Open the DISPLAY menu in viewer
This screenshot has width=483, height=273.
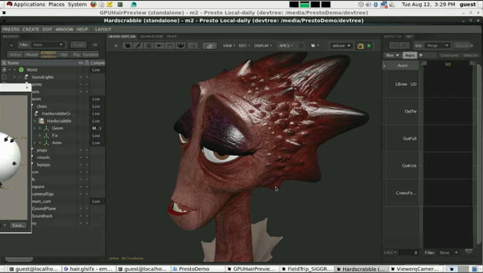pos(263,46)
